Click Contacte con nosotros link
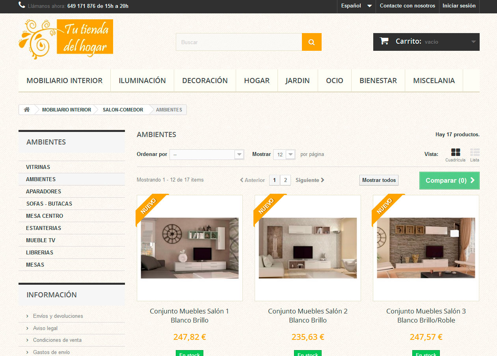 pyautogui.click(x=408, y=6)
